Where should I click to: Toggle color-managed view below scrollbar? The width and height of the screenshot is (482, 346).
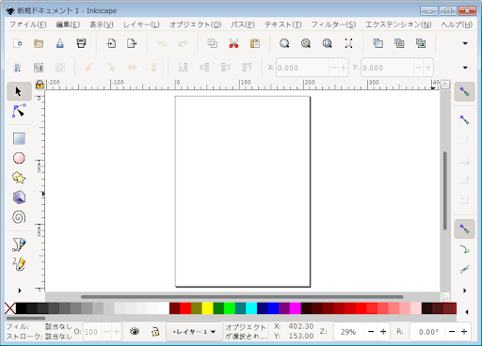(x=445, y=296)
